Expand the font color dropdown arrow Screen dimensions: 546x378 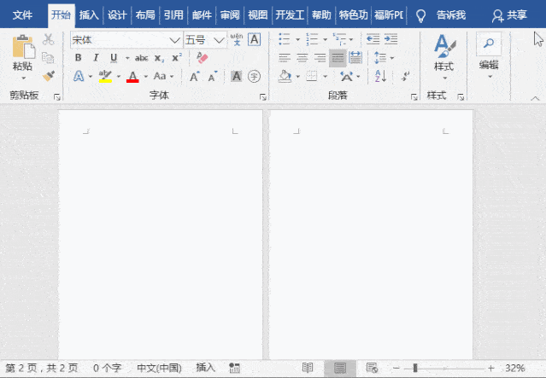(145, 77)
